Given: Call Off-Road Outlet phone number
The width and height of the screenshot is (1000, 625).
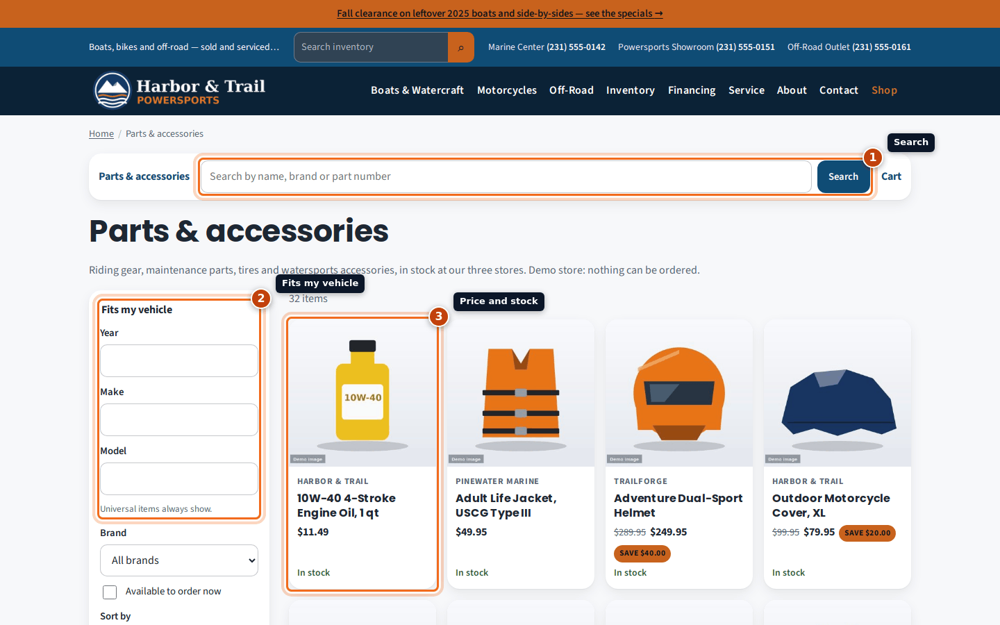Looking at the screenshot, I should (881, 47).
